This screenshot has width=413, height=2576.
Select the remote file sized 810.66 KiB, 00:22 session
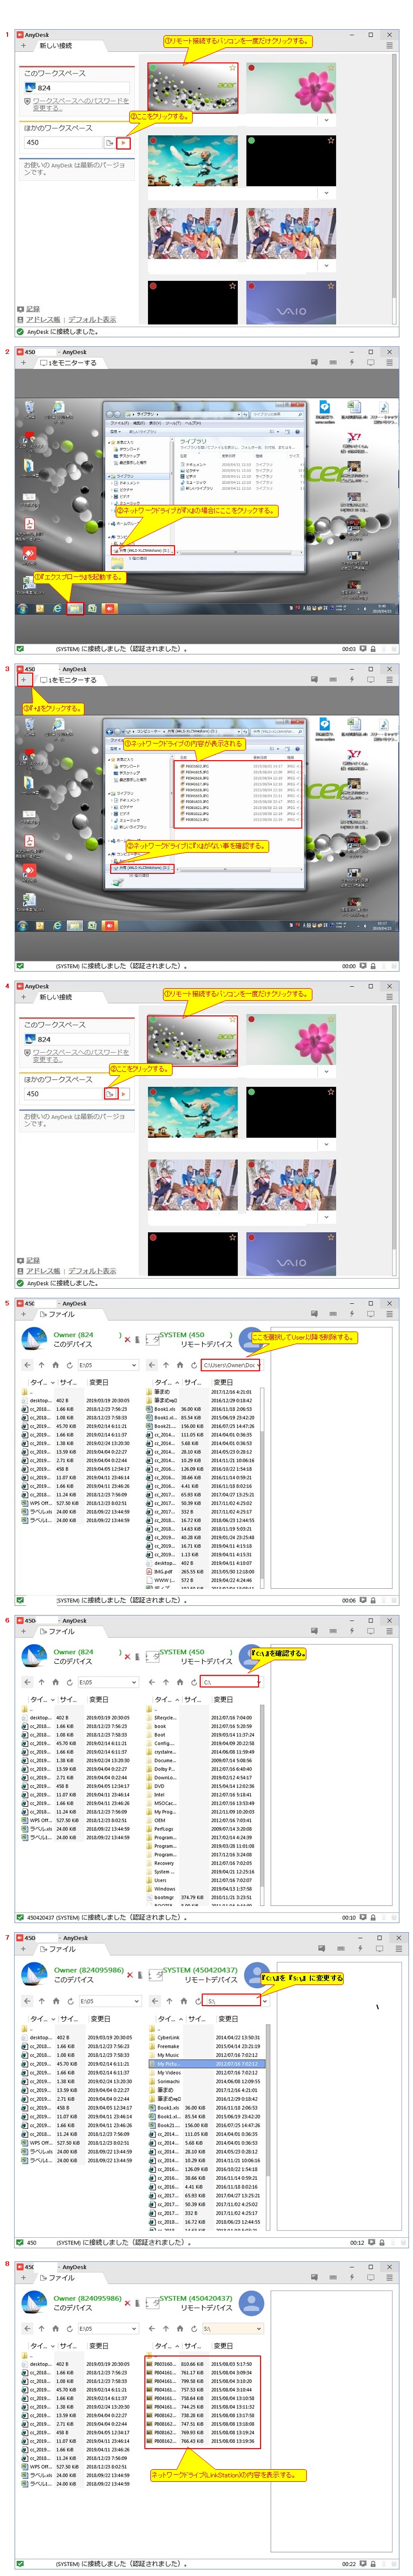(203, 2365)
